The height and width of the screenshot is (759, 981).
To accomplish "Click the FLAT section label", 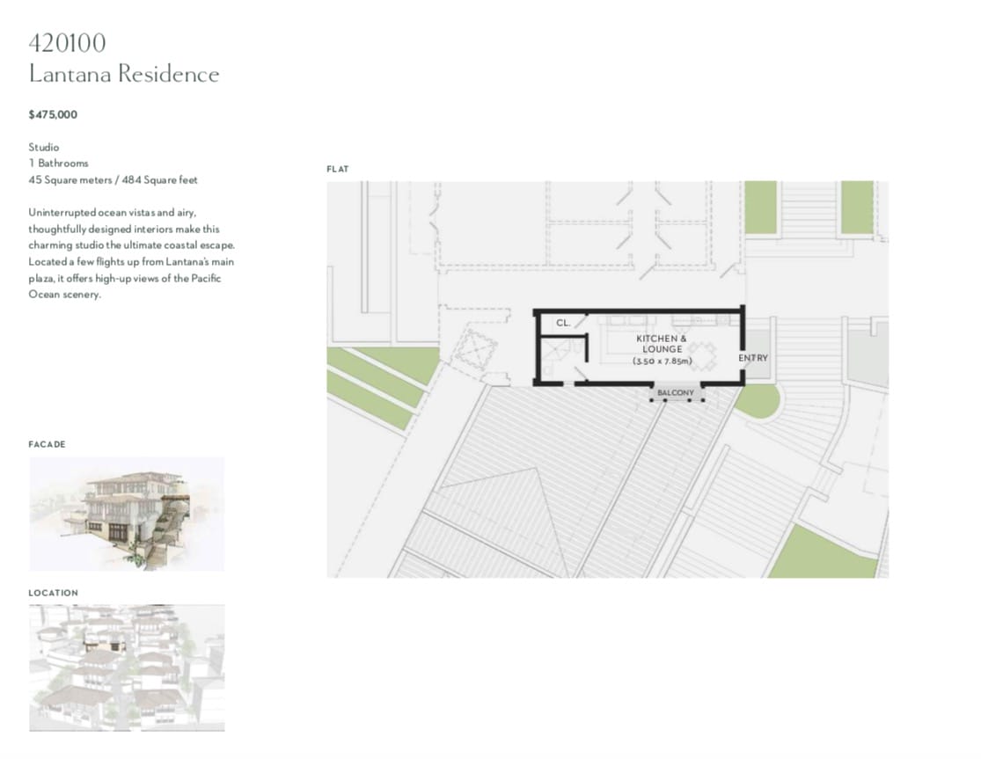I will [x=338, y=169].
